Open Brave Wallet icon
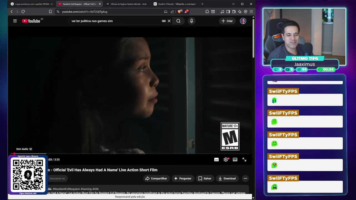This screenshot has width=356, height=200. point(234,12)
